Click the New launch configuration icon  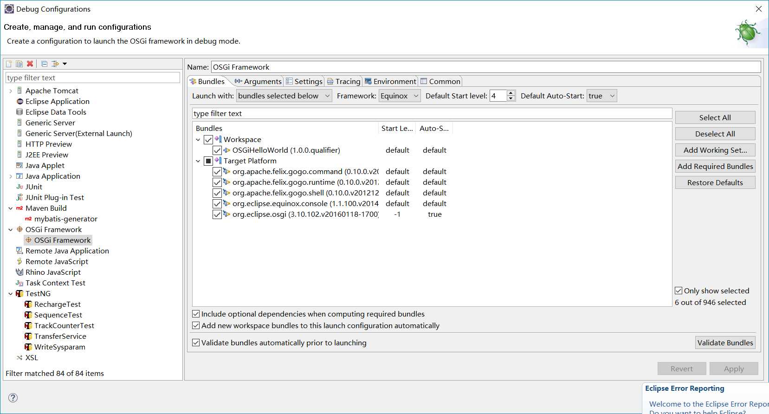[9, 64]
